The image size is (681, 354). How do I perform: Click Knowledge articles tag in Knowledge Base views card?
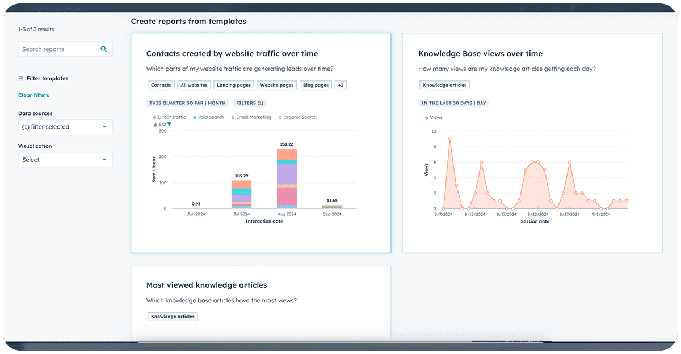click(445, 85)
